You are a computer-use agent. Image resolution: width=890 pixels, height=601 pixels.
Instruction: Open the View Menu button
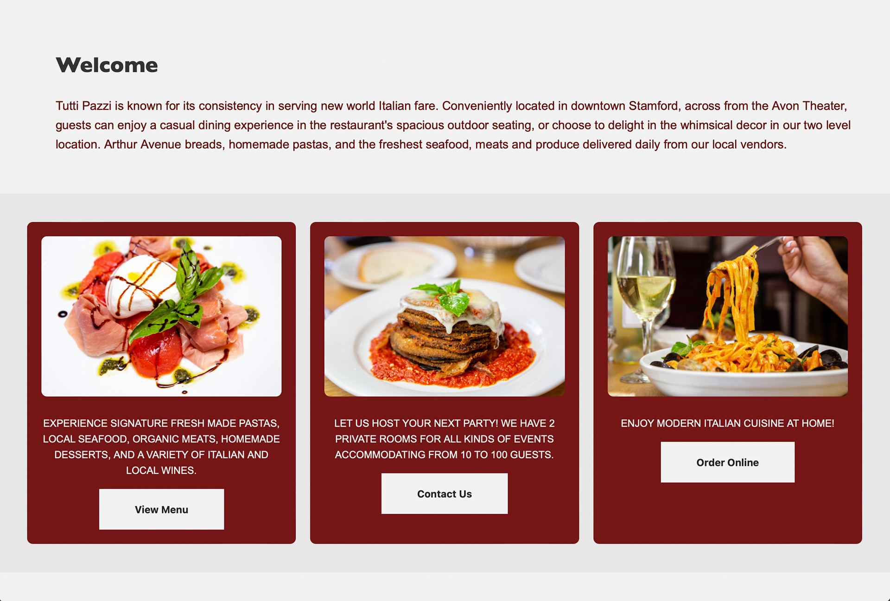(161, 509)
